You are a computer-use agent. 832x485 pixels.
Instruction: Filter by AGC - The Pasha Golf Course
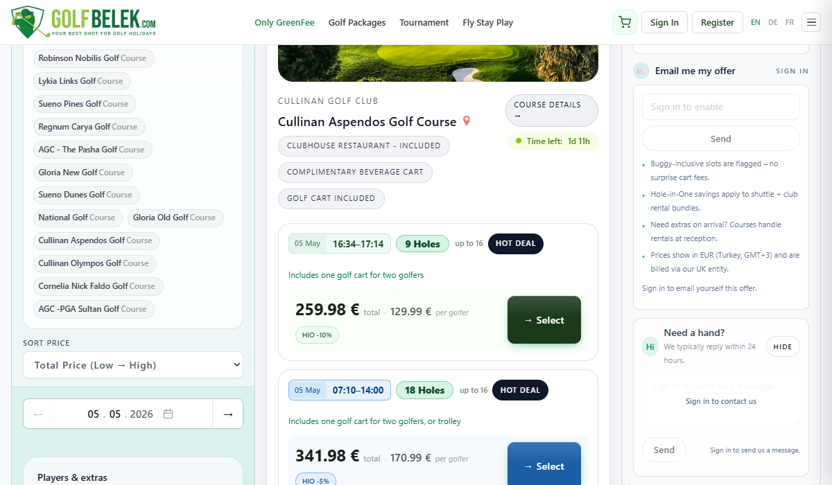(93, 149)
